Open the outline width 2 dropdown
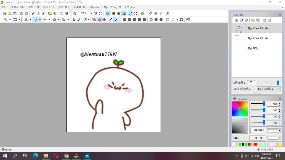Image resolution: width=285 pixels, height=160 pixels. pos(177,20)
